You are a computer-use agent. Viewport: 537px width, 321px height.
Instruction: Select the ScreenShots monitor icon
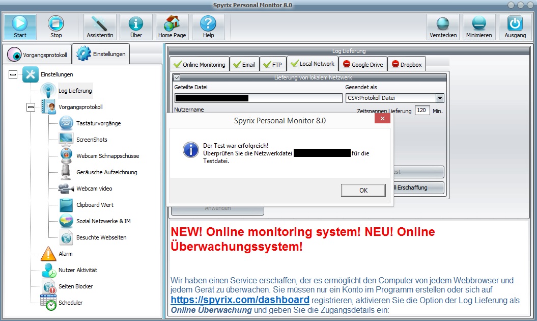point(66,140)
